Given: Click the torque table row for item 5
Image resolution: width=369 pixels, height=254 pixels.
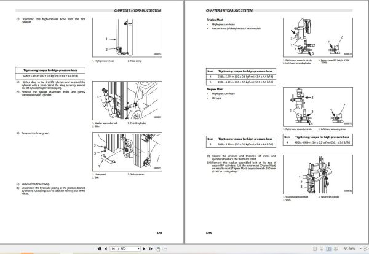Looking at the screenshot, I should pos(241,82).
